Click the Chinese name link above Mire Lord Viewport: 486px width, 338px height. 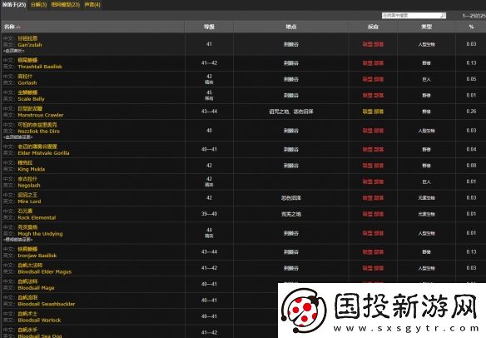(27, 195)
